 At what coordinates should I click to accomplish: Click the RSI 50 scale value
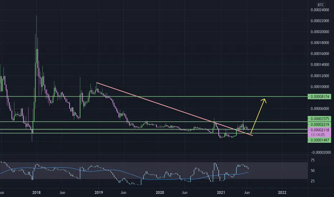[312, 171]
